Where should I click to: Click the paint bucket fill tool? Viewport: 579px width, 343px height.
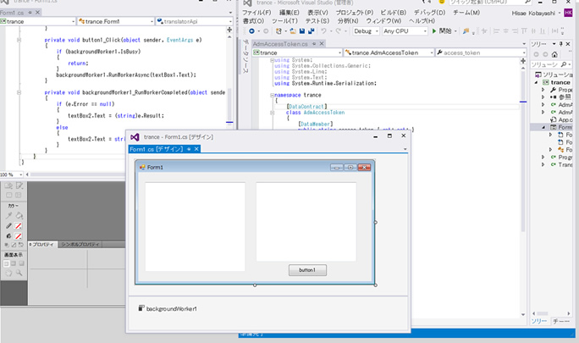18,215
